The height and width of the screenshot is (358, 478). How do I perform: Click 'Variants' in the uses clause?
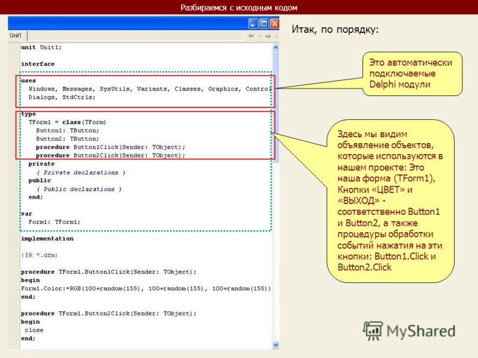(152, 89)
